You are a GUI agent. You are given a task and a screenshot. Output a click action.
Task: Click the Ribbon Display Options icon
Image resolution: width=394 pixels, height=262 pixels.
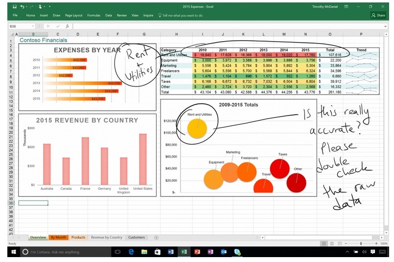346,7
